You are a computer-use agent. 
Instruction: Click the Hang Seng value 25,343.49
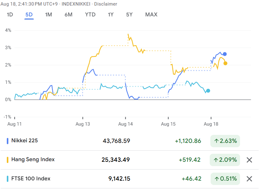point(116,160)
